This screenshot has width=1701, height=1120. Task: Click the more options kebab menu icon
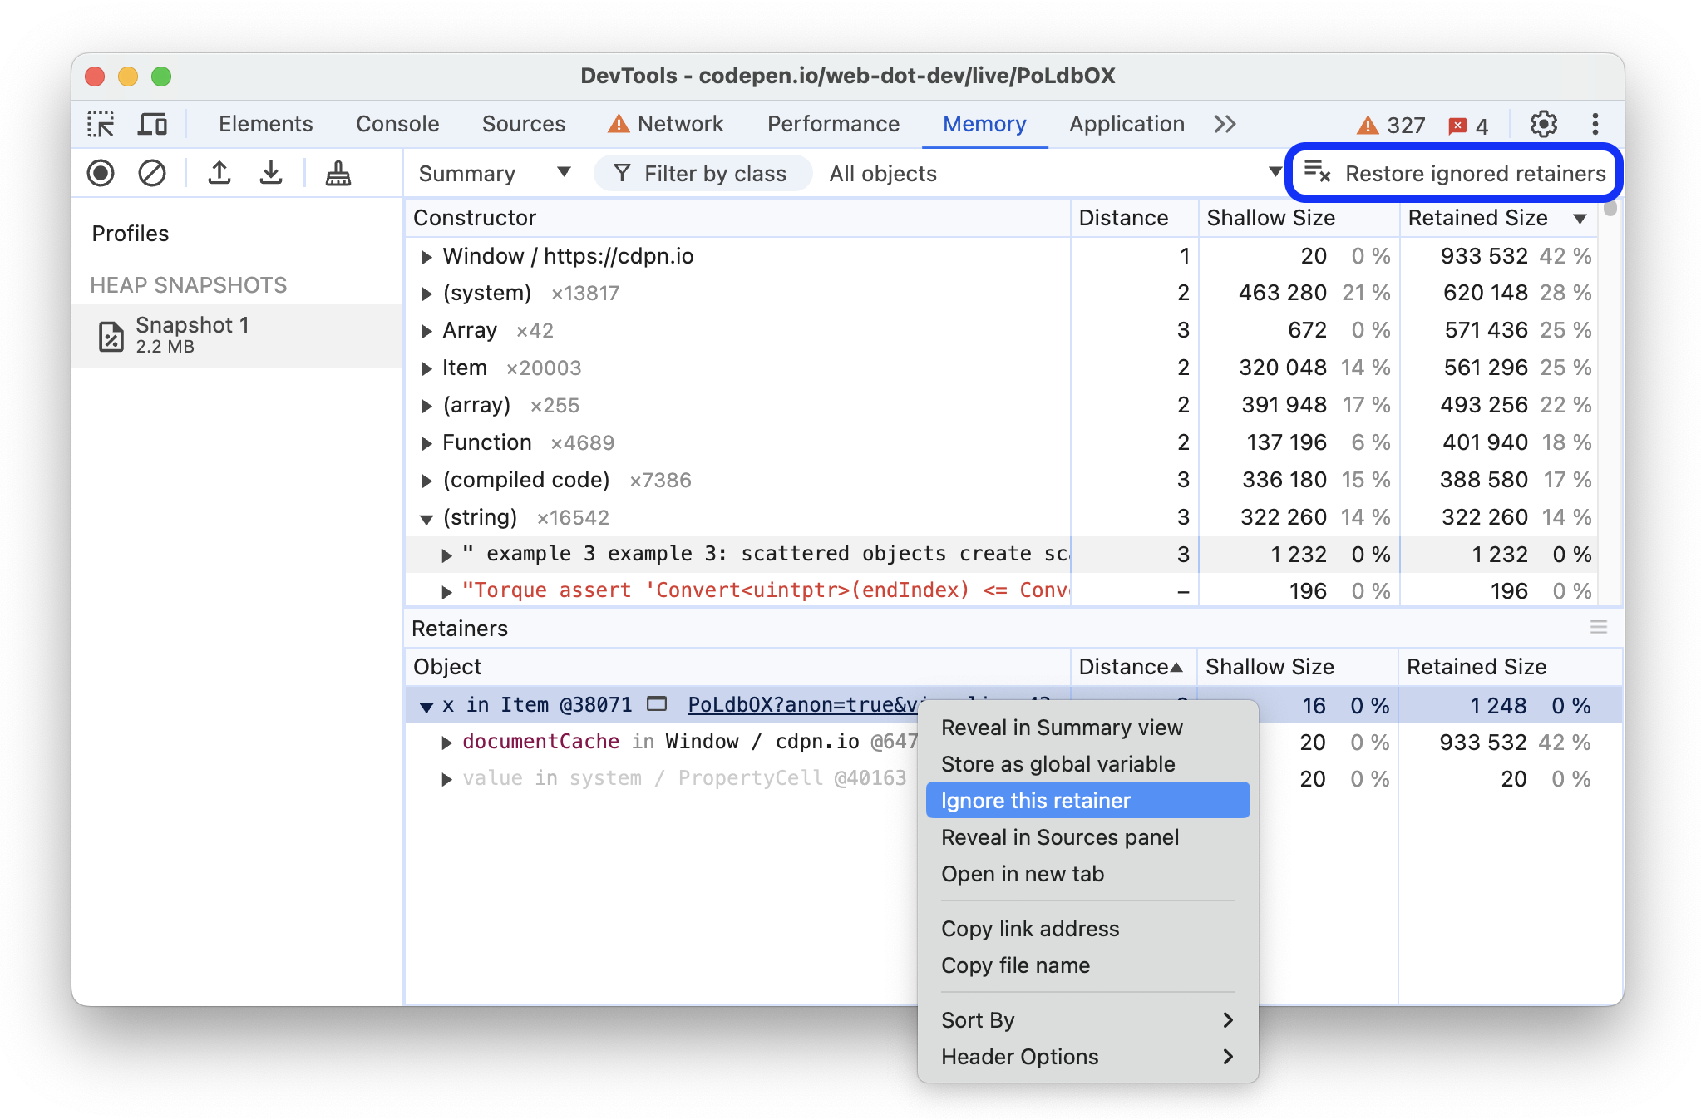point(1595,122)
